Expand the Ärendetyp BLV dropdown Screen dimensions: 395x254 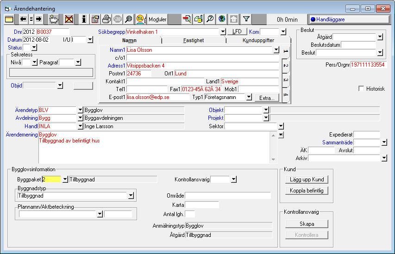point(80,110)
